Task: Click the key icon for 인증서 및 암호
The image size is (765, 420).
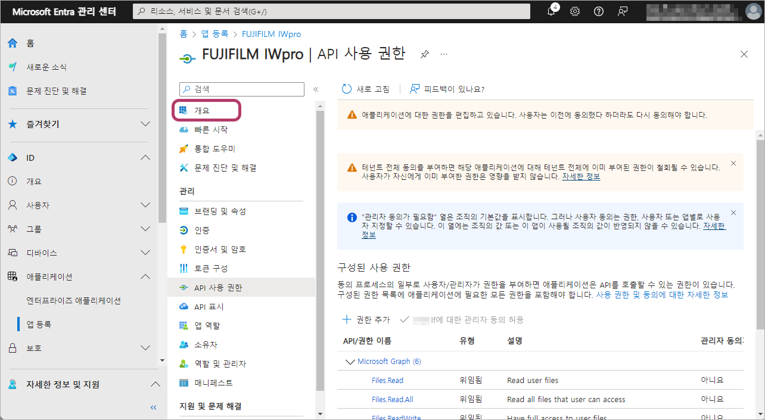Action: click(x=184, y=250)
